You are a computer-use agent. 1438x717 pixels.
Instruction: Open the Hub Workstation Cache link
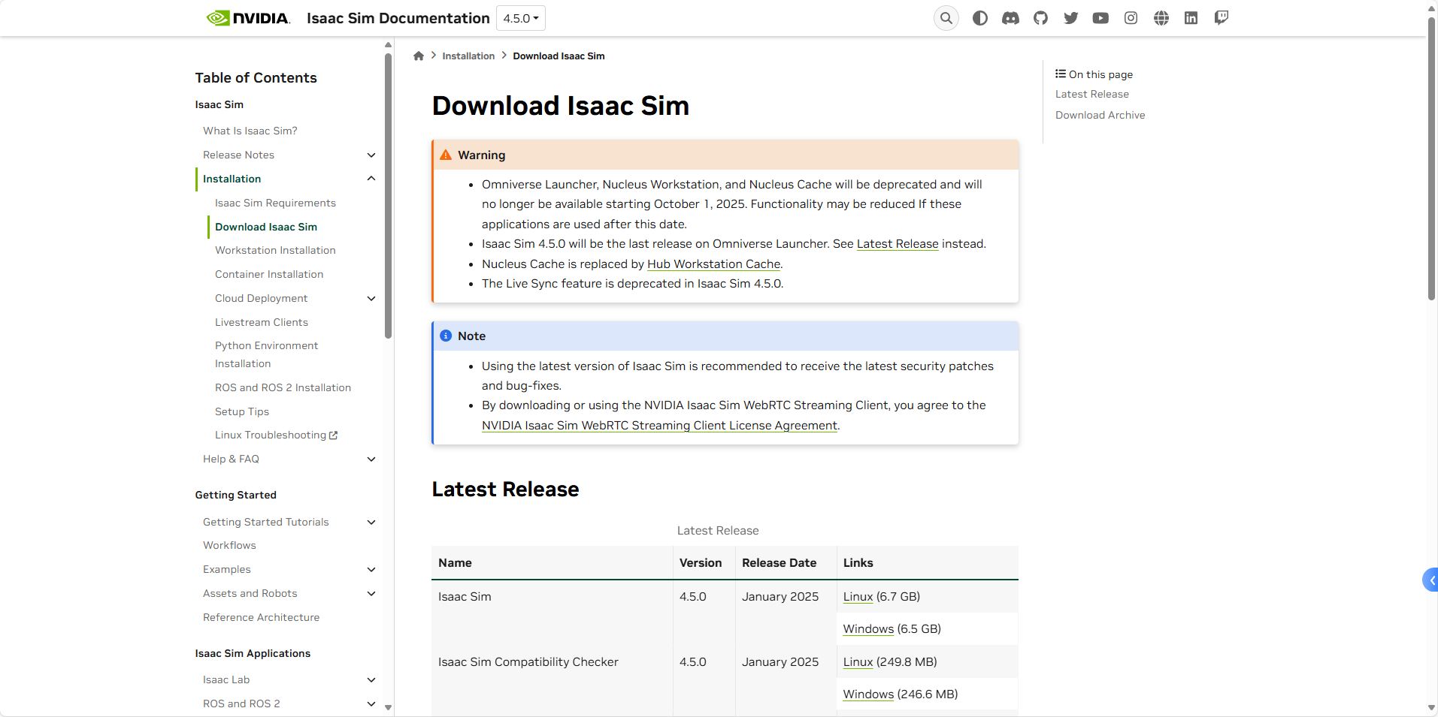point(713,264)
